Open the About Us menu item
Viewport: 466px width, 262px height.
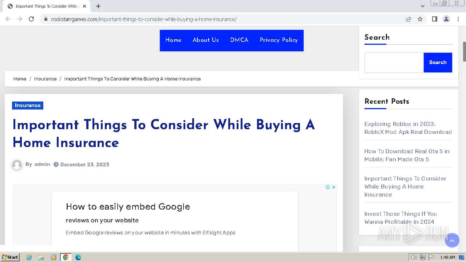click(x=206, y=40)
